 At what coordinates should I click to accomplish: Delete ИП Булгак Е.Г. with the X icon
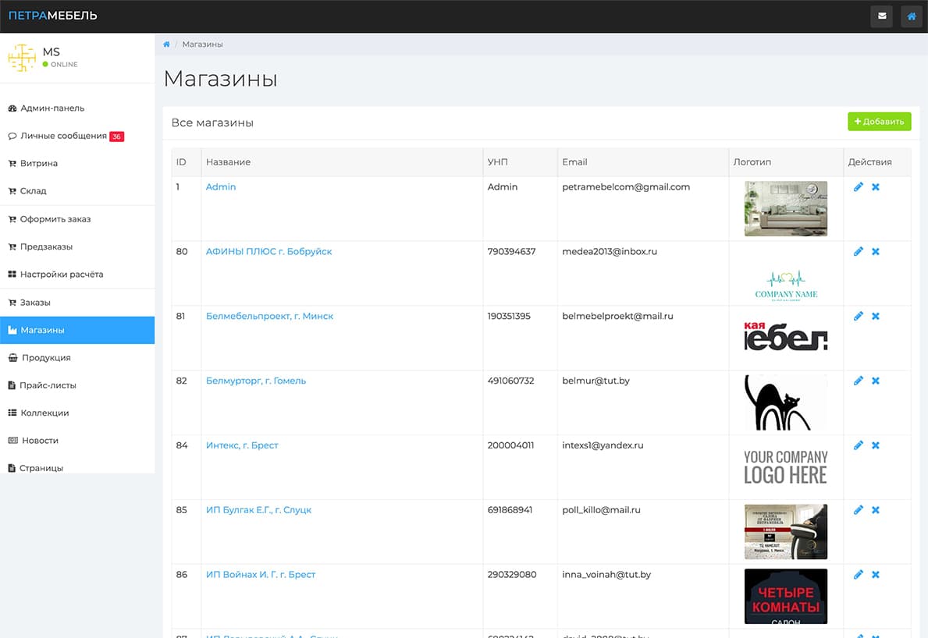pos(875,509)
